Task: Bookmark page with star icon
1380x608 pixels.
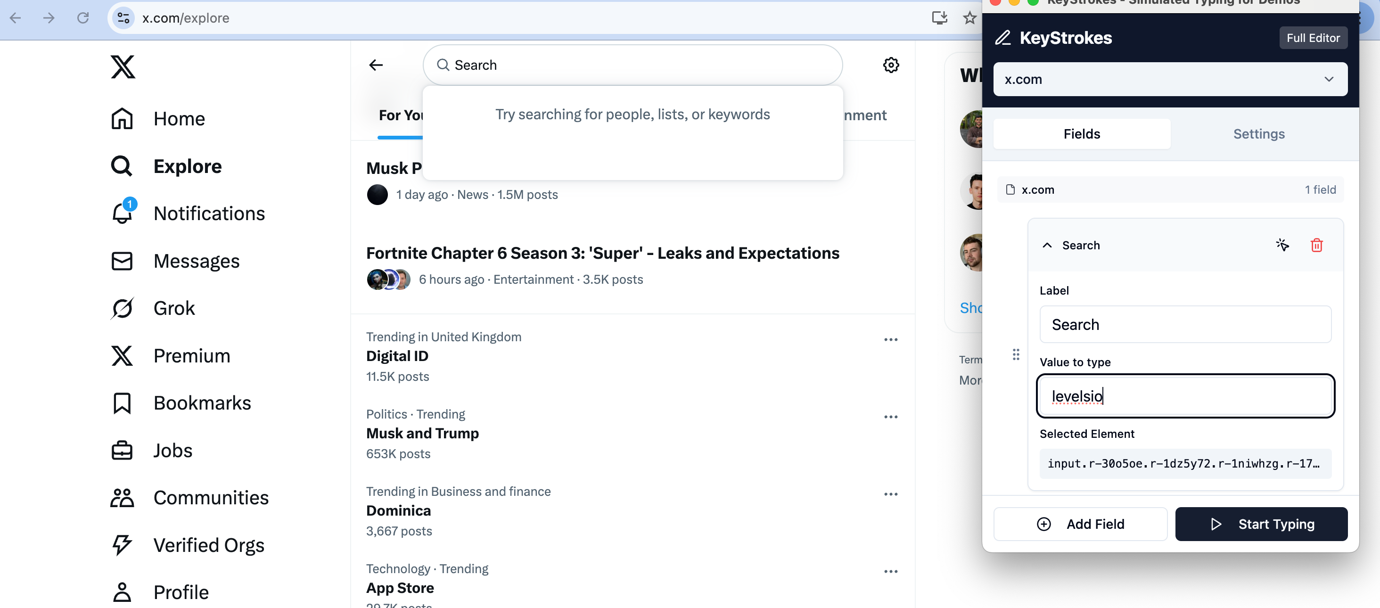Action: (969, 18)
